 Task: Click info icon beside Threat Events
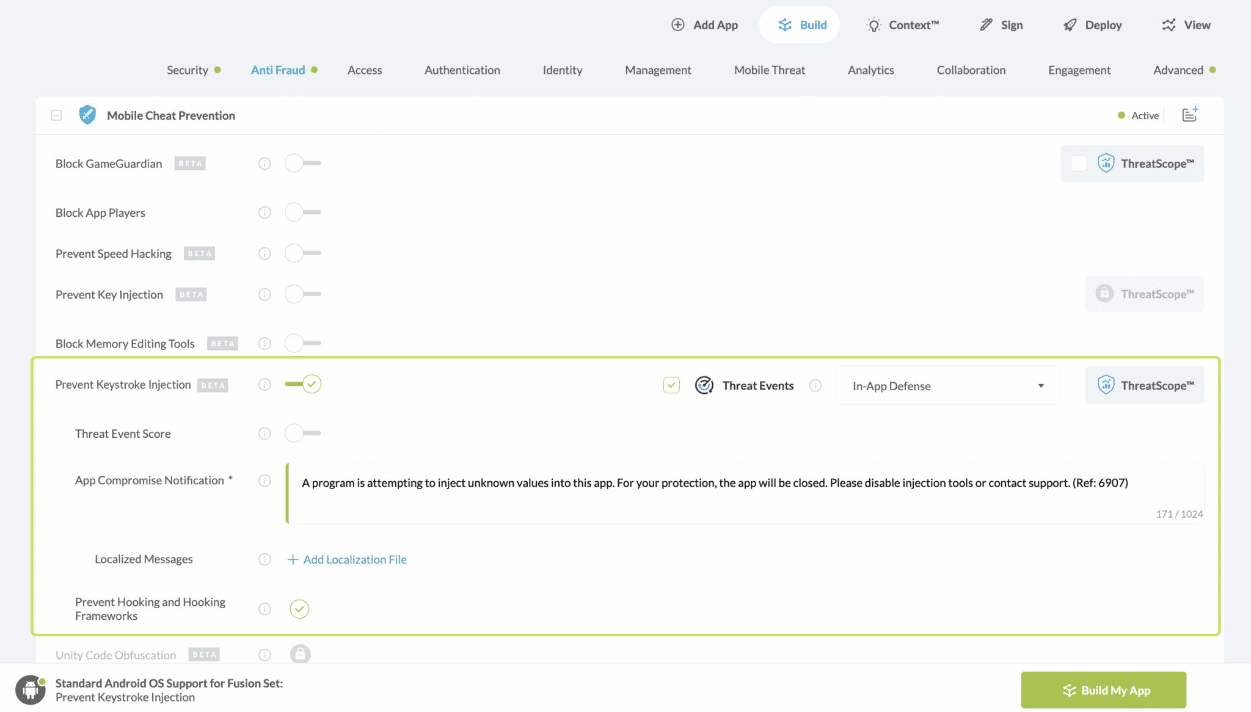[x=815, y=385]
